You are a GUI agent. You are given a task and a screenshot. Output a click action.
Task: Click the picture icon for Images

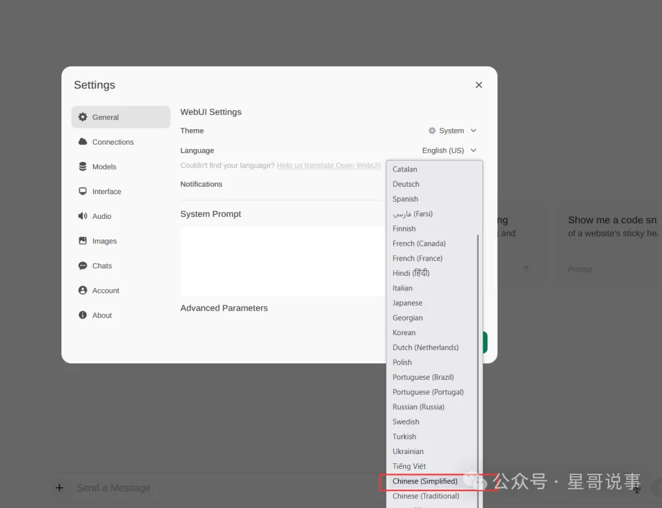[x=83, y=241]
